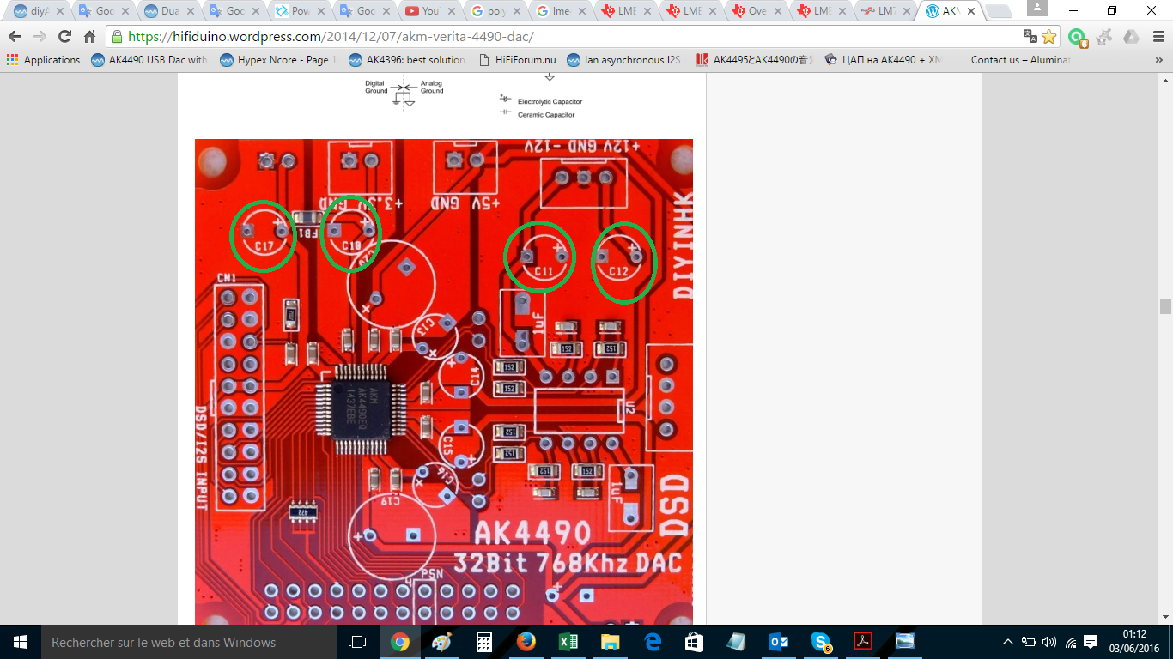Open the Chrome hamburger menu
This screenshot has height=659, width=1173.
tap(1157, 37)
